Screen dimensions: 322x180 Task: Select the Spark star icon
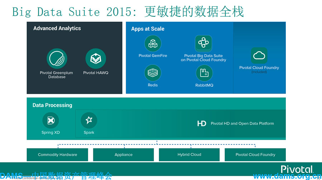[x=89, y=120]
